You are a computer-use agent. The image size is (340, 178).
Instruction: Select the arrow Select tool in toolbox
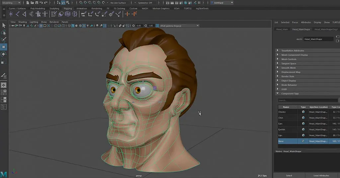(x=4, y=25)
